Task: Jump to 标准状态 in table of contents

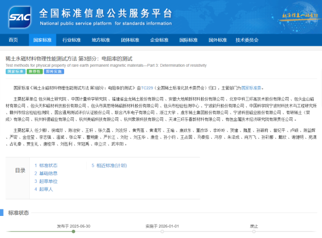Action: pos(46,165)
